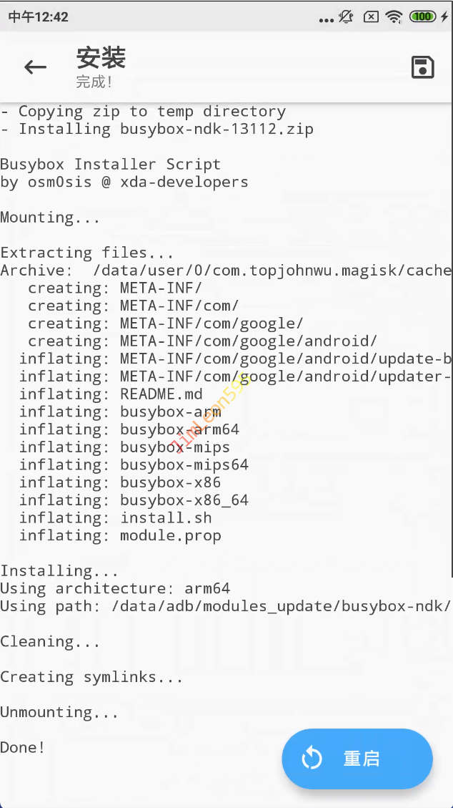
Task: Tap the "inflating: module.prop" log entry
Action: pyautogui.click(x=120, y=536)
